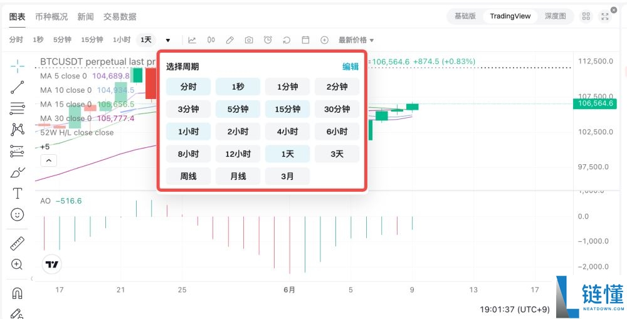This screenshot has width=627, height=319.
Task: Select the crosshair cursor tool
Action: click(x=17, y=66)
